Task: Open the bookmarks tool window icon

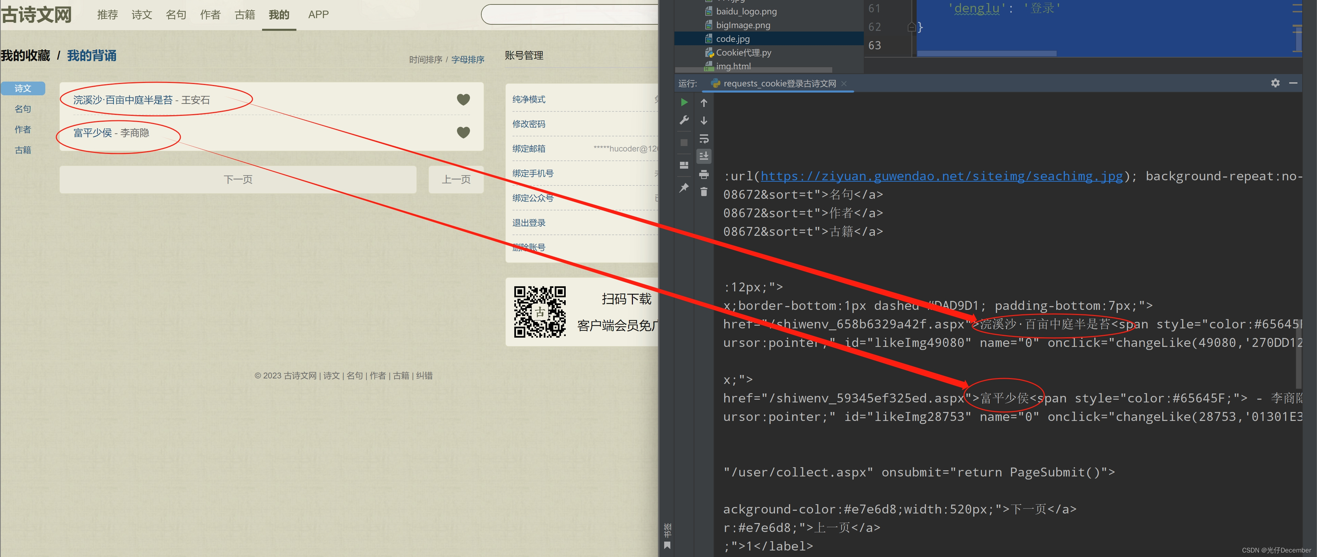Action: (667, 545)
